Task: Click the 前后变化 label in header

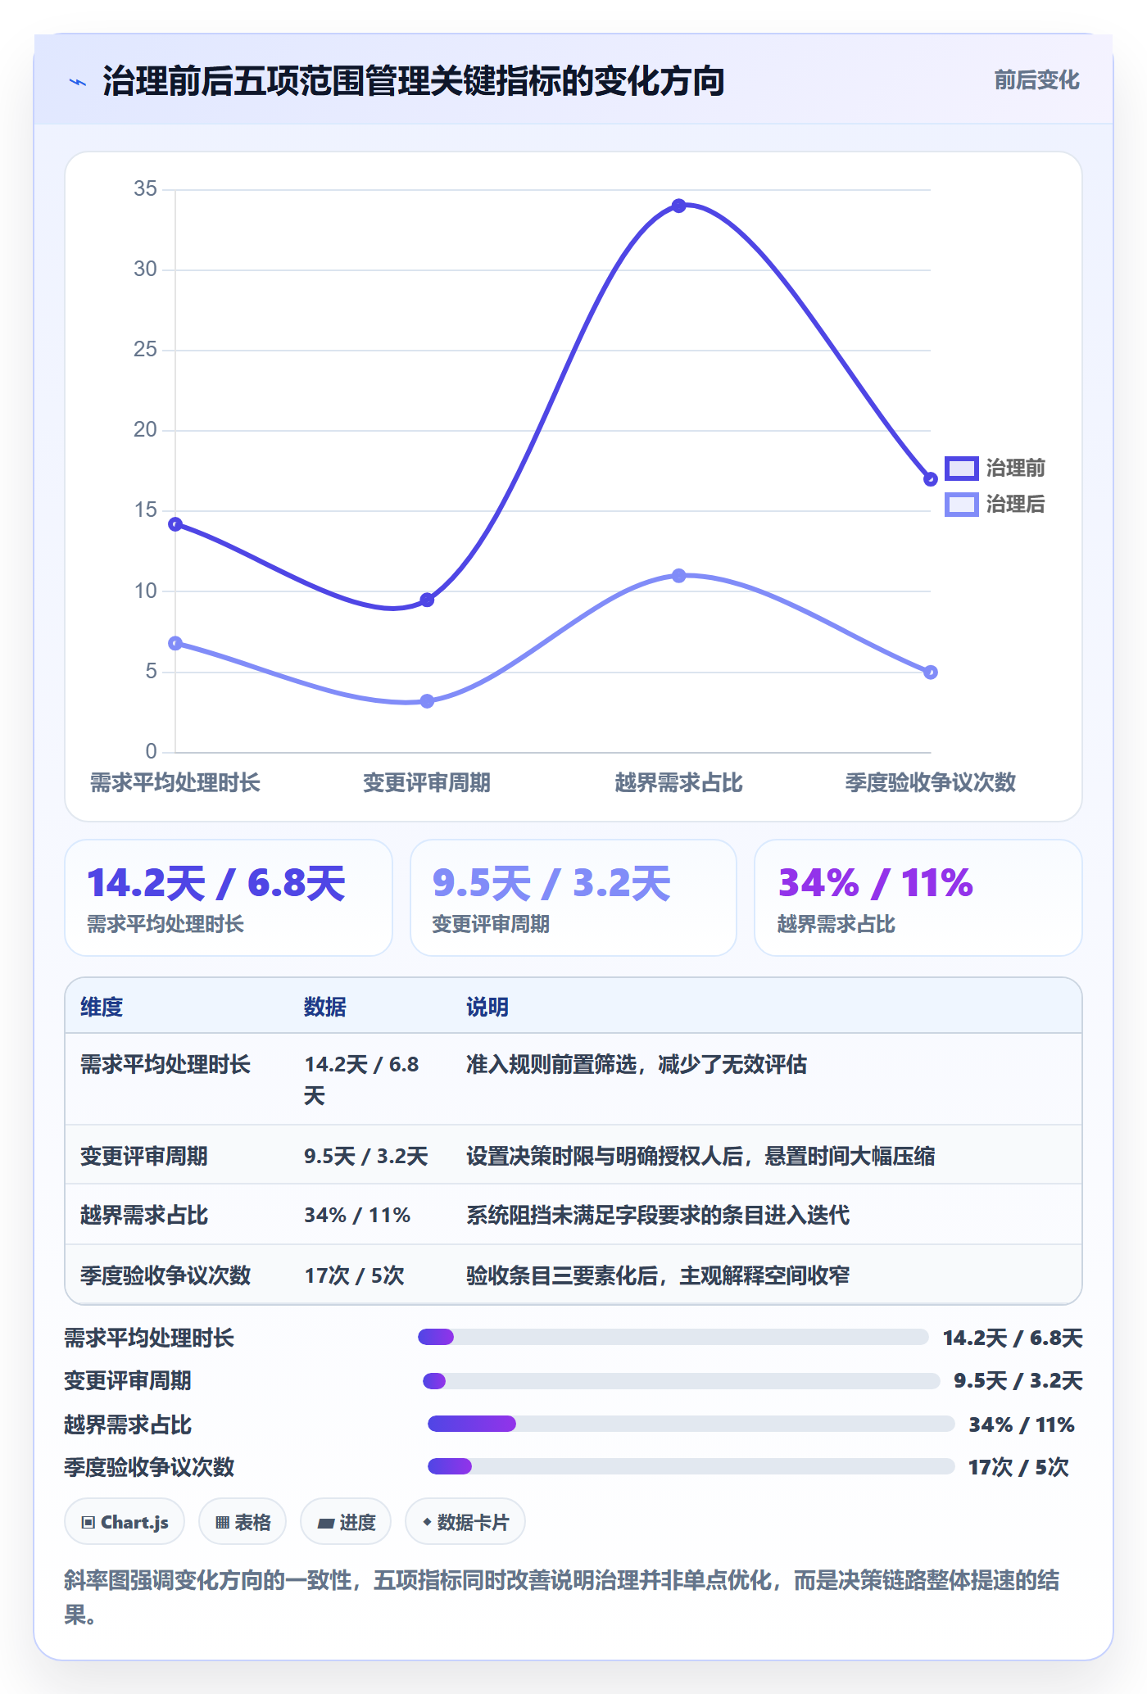Action: click(x=1036, y=80)
